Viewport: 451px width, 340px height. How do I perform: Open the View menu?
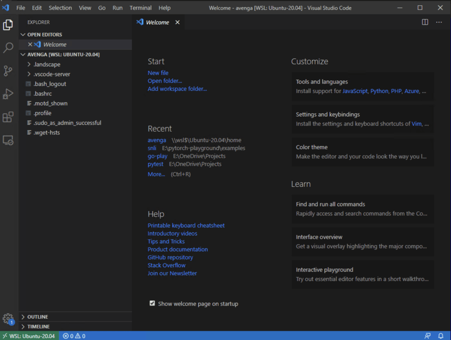pos(85,8)
